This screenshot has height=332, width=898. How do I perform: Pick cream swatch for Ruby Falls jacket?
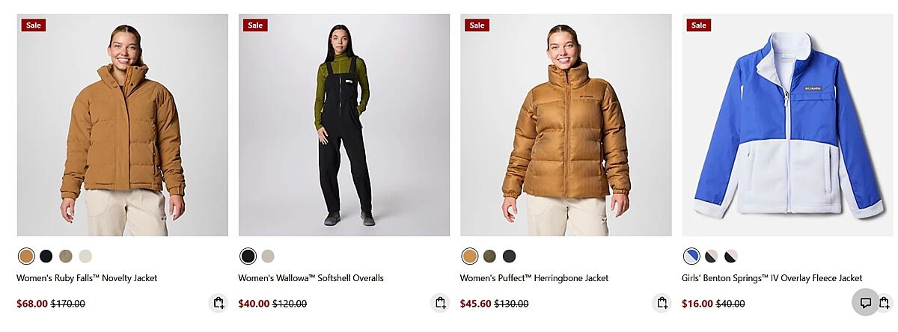pos(85,256)
